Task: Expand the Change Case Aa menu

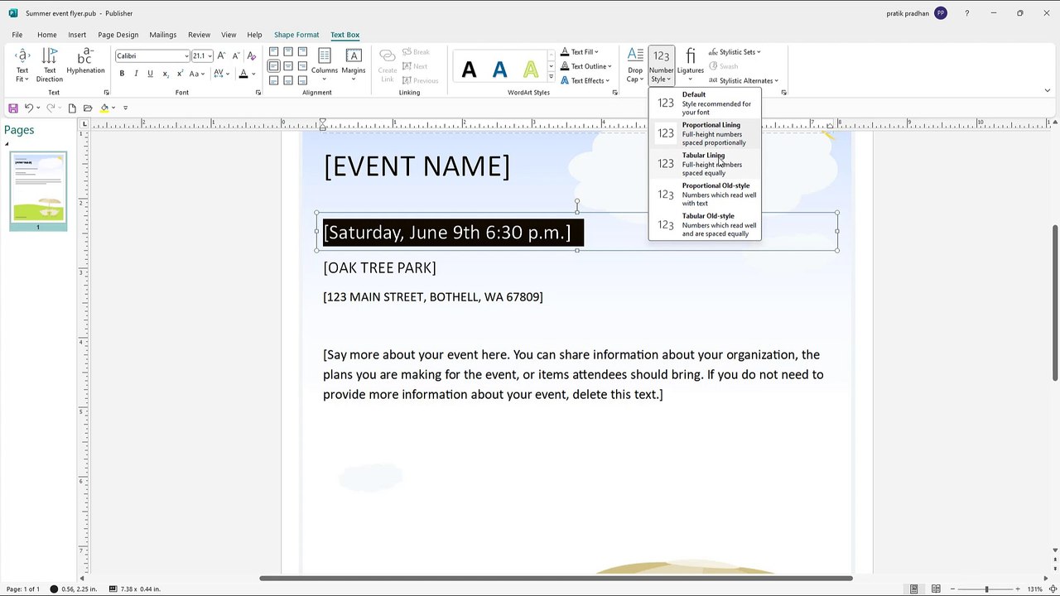Action: tap(195, 74)
